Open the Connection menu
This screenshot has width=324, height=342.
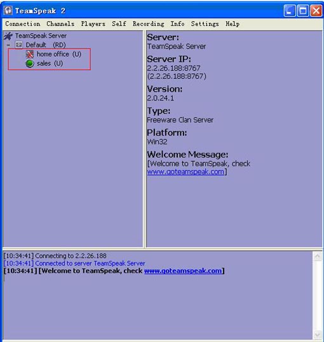tap(23, 24)
